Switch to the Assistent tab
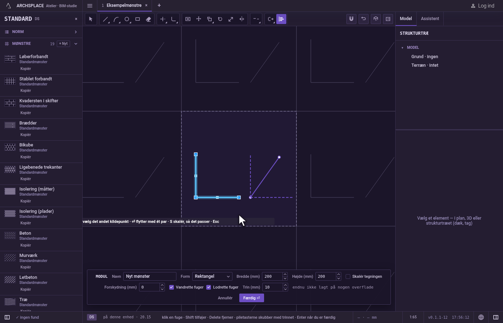503x323 pixels. (x=430, y=19)
